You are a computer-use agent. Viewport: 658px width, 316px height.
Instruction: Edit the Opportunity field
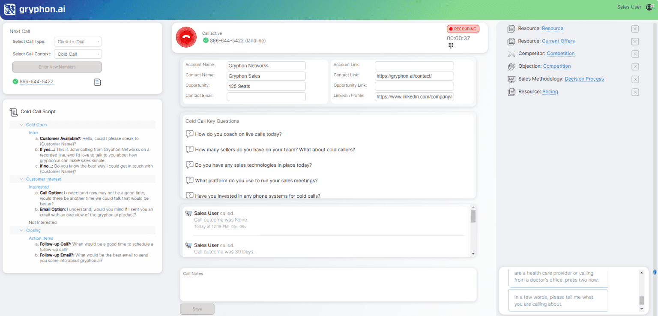[x=266, y=86]
